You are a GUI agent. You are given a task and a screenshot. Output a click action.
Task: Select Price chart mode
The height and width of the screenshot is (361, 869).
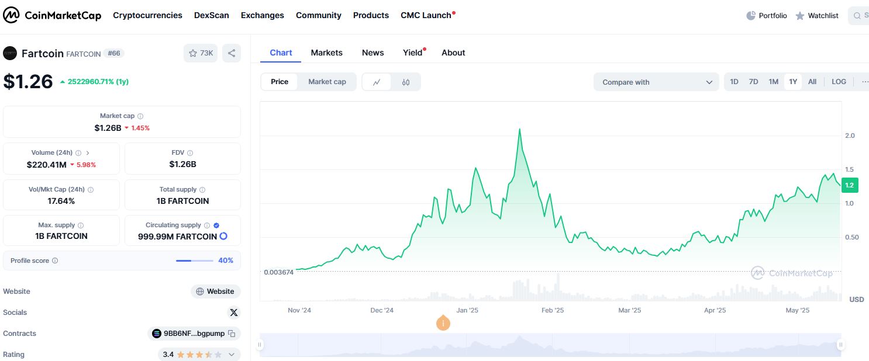[x=280, y=82]
